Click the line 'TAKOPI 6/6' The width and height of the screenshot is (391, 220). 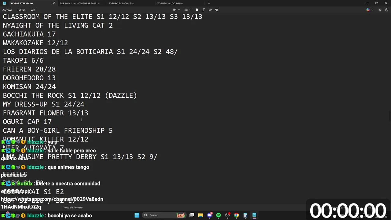pos(23,60)
